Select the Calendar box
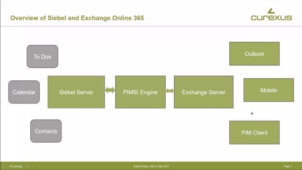The width and height of the screenshot is (302, 170). click(x=24, y=92)
